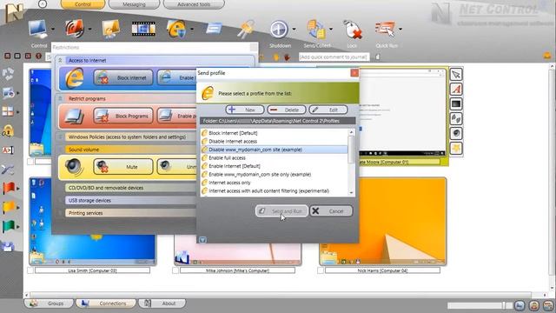The width and height of the screenshot is (556, 313).
Task: Click the Control monitor icon in ribbon
Action: click(37, 29)
